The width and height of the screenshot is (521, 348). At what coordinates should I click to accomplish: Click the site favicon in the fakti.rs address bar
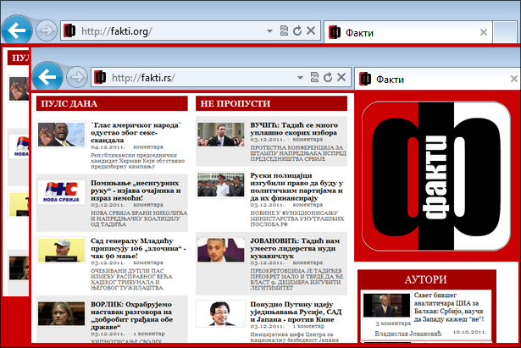point(100,78)
